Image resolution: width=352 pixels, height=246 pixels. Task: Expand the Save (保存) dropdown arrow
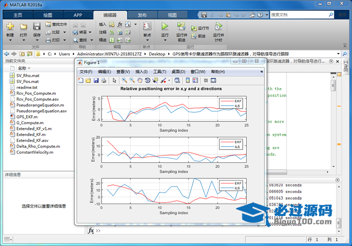(x=37, y=40)
